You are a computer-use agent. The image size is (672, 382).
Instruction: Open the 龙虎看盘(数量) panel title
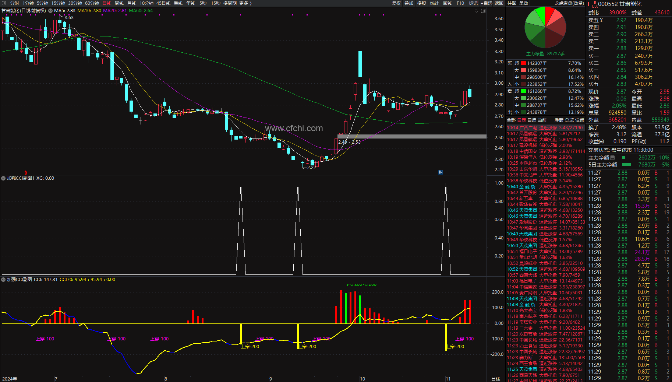(x=569, y=3)
